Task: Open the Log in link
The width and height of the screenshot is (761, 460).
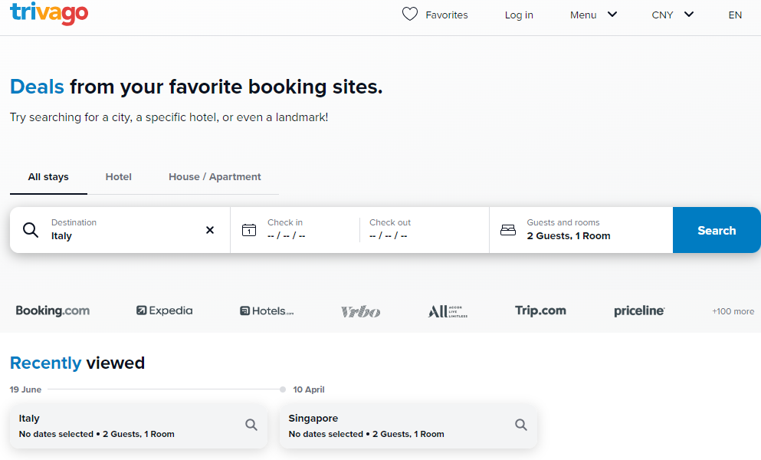Action: point(519,15)
